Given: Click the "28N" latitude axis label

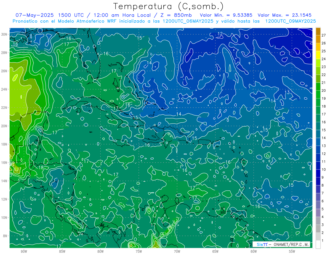Looking at the screenshot, I should click(4, 53).
